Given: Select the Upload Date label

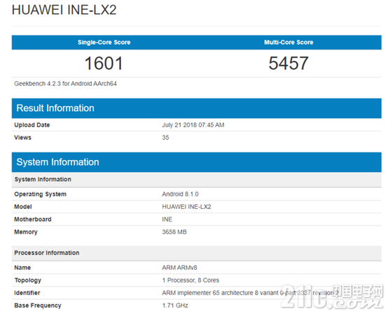Looking at the screenshot, I should click(x=32, y=125).
